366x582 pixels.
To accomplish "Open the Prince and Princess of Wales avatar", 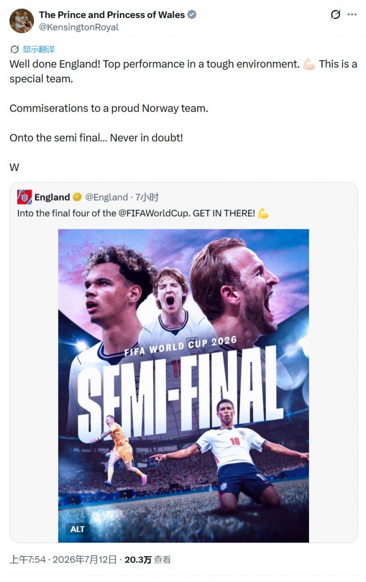I will [x=21, y=21].
